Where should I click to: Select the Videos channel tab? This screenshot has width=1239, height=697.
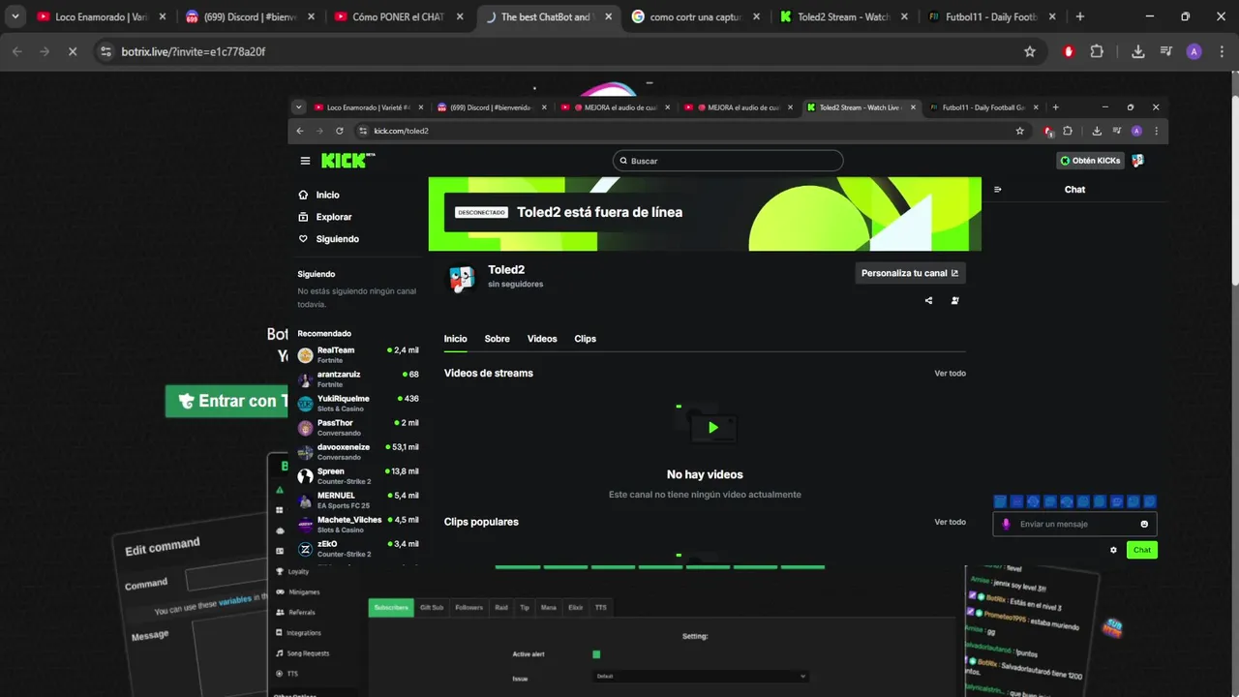(542, 339)
